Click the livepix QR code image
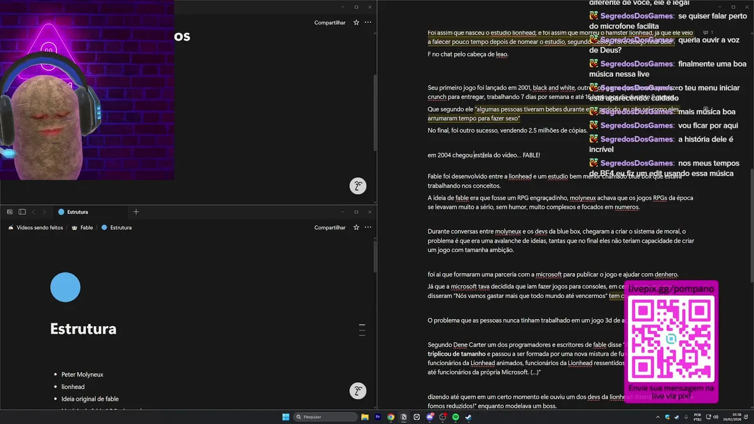The width and height of the screenshot is (754, 424). [671, 339]
